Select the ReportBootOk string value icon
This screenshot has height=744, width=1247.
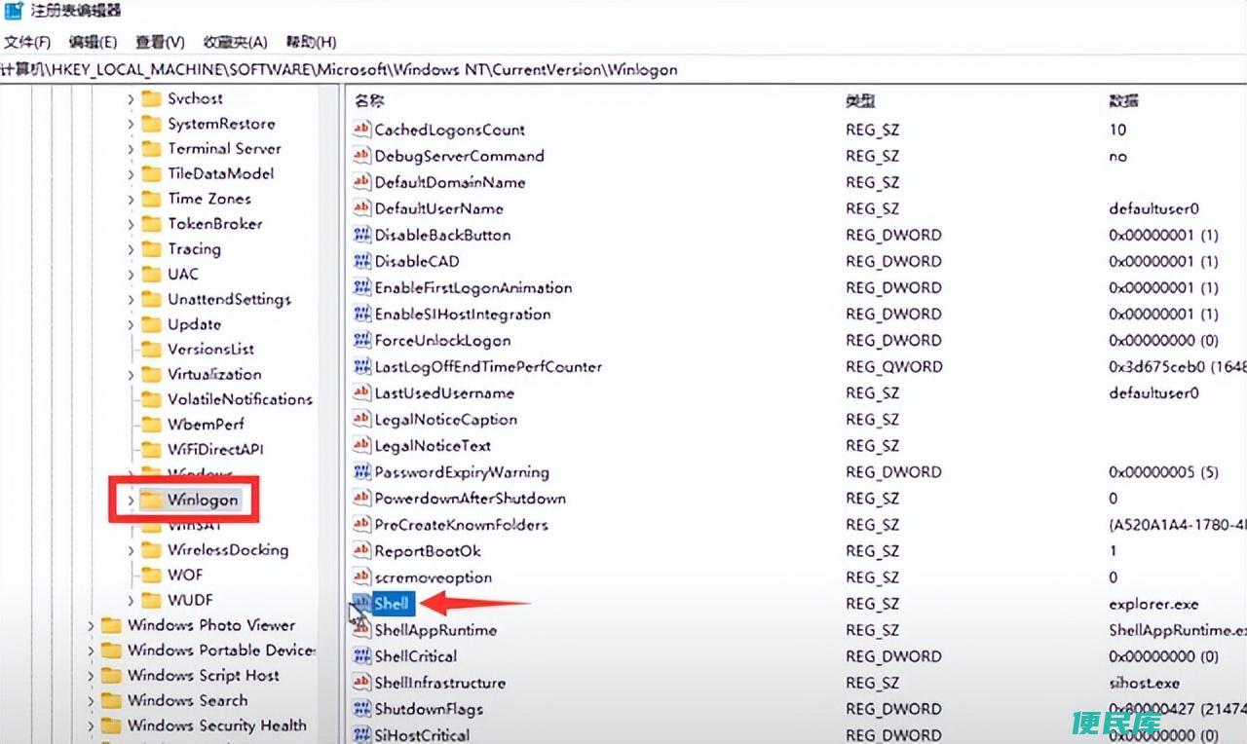point(361,550)
